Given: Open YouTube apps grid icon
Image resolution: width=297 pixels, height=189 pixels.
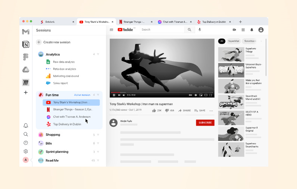Looking at the screenshot, I should 243,30.
